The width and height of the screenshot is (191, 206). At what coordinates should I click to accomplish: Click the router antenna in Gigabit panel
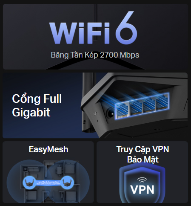coord(89,102)
